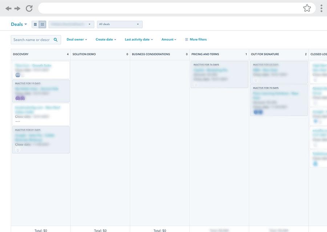Screen dimensions: 327x232
Task: Click the Discovery column Total: $0
Action: click(41, 230)
